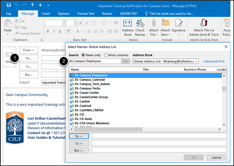Viewport: 234px width, 166px height.
Task: Click the Paste clipboard icon
Action: [8, 23]
